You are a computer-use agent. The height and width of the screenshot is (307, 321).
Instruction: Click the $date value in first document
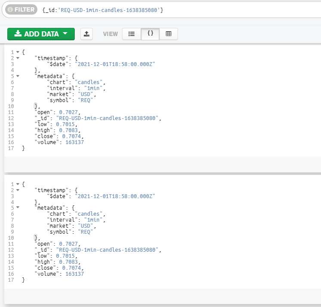click(115, 64)
